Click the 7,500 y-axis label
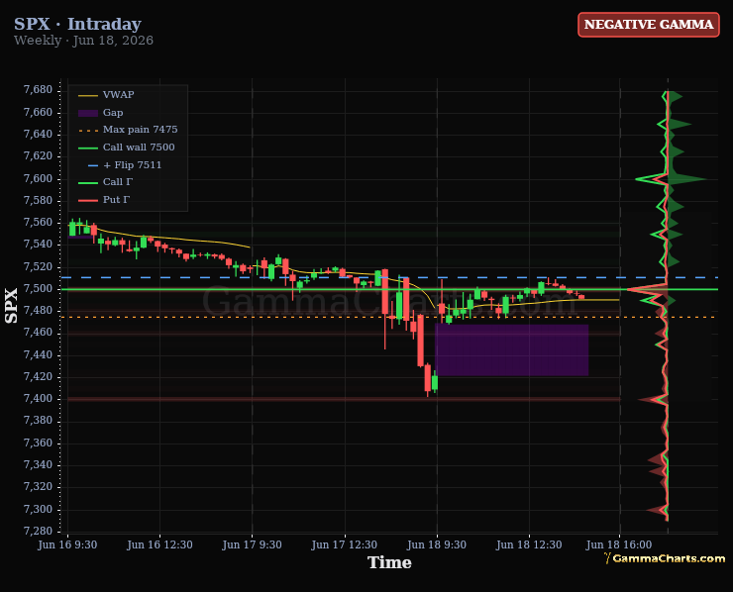Viewport: 733px width, 592px height. click(x=38, y=289)
